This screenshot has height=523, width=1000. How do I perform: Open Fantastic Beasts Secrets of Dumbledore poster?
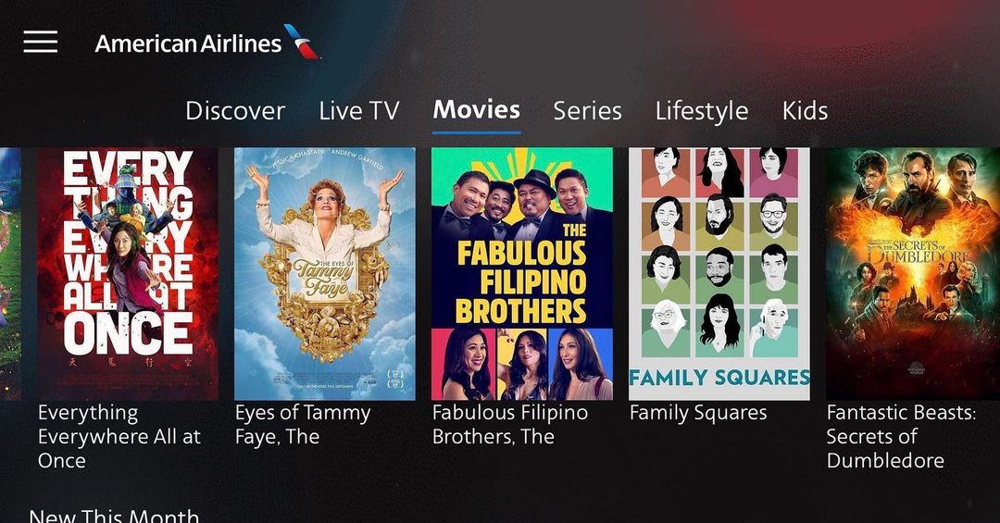(913, 274)
